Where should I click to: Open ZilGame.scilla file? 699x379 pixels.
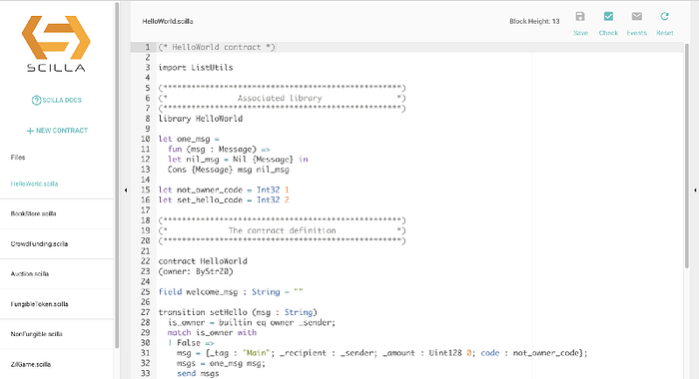click(x=31, y=364)
